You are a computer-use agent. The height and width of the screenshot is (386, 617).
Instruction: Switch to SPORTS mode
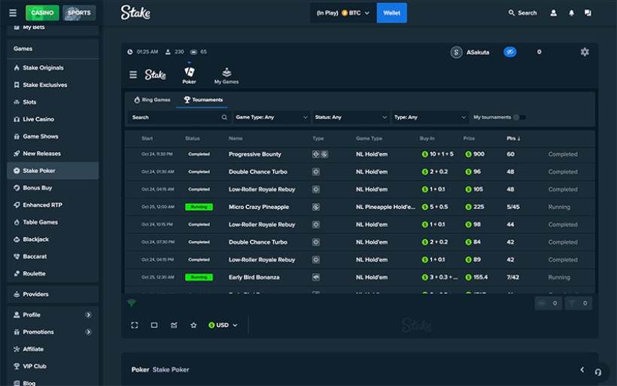[x=79, y=13]
